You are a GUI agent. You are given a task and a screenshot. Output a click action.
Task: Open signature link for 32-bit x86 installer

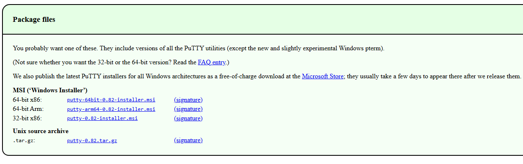[188, 118]
